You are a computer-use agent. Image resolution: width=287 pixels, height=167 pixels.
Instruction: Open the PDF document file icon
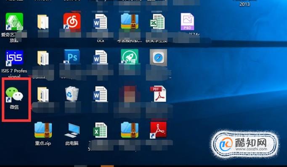coord(158,94)
